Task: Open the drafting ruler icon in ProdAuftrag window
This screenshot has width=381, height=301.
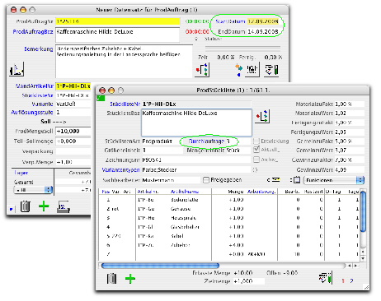Action: pyautogui.click(x=16, y=69)
